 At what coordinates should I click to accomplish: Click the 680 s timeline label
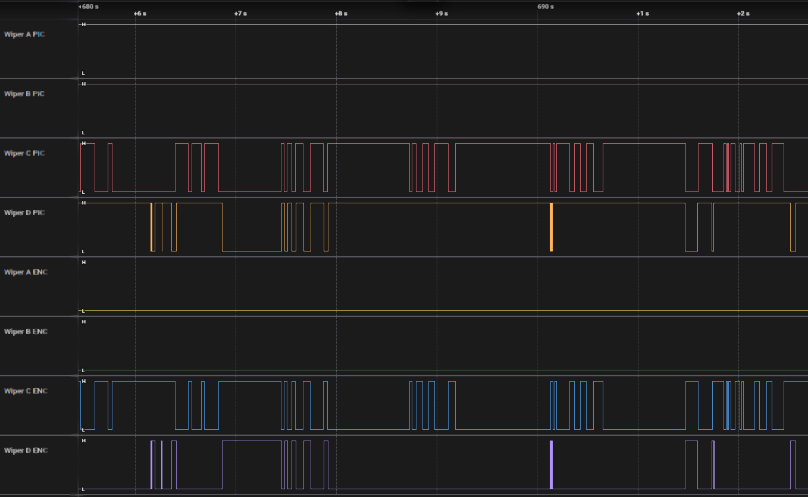pyautogui.click(x=89, y=7)
